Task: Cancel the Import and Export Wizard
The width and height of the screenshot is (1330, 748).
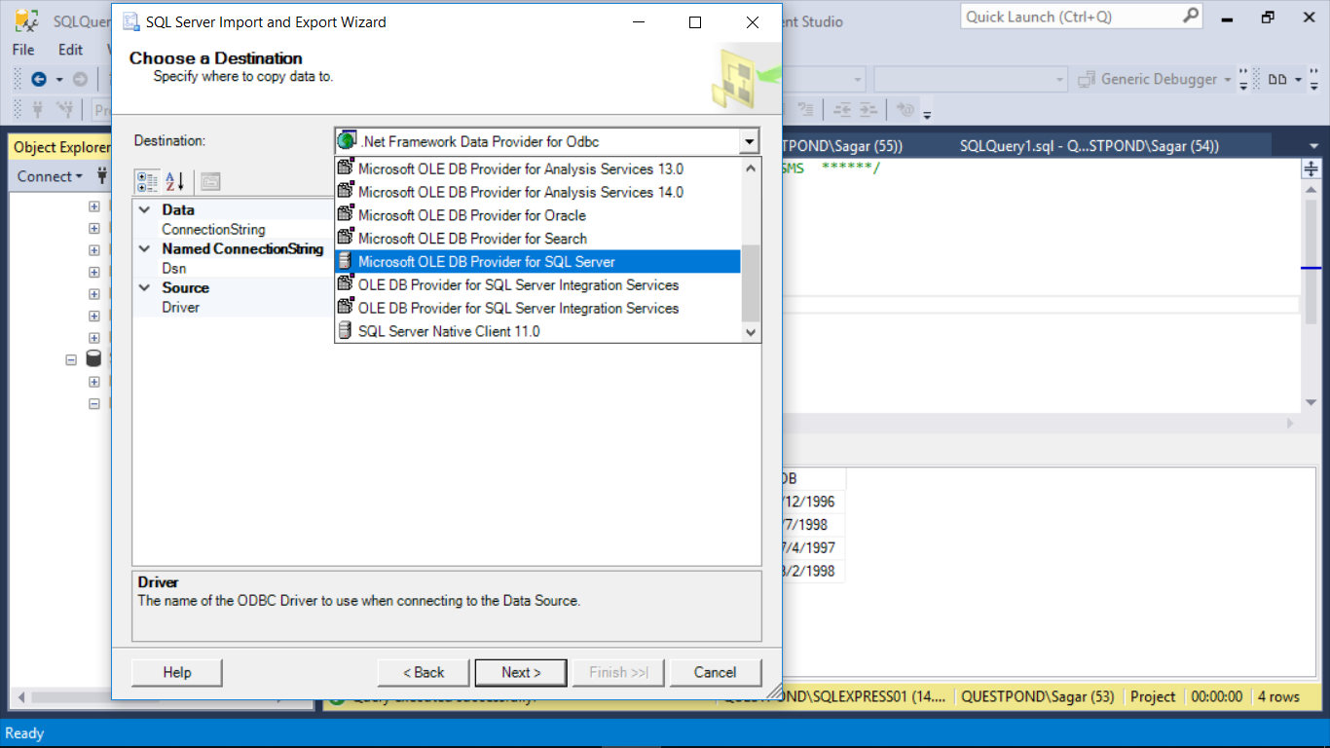Action: pos(715,672)
